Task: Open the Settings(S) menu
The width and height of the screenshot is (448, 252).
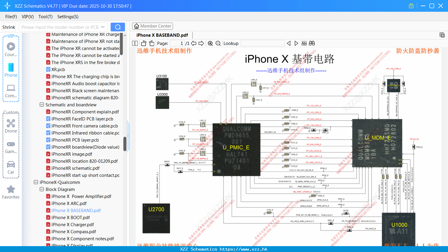Action: point(68,17)
